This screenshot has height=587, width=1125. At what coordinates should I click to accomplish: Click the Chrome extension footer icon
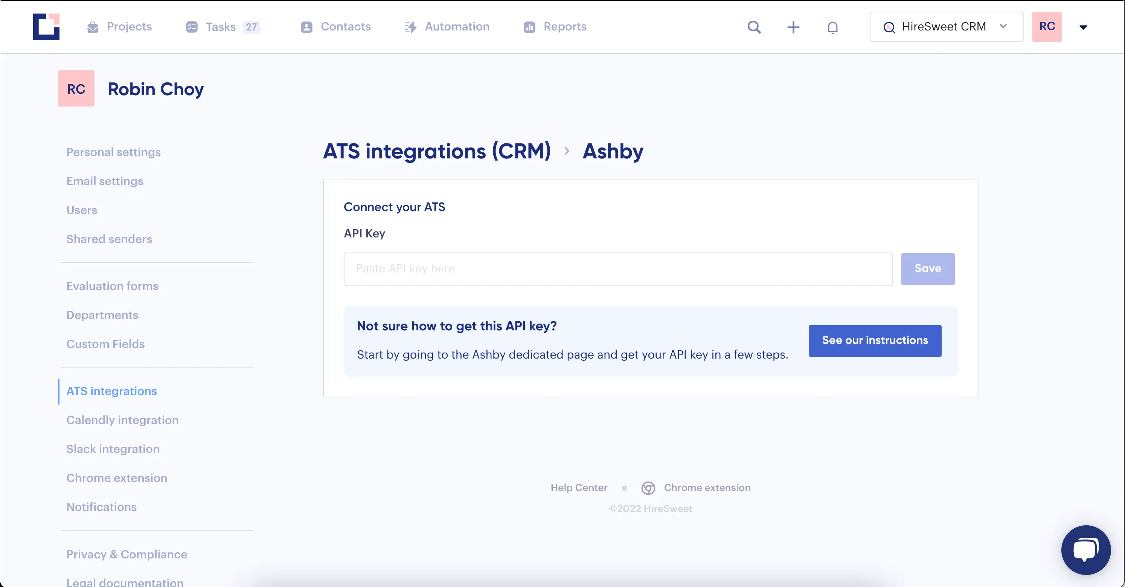click(648, 488)
